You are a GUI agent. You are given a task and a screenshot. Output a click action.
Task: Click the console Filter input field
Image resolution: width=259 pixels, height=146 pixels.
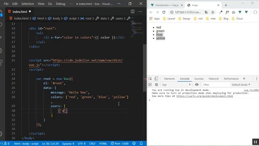(216, 85)
